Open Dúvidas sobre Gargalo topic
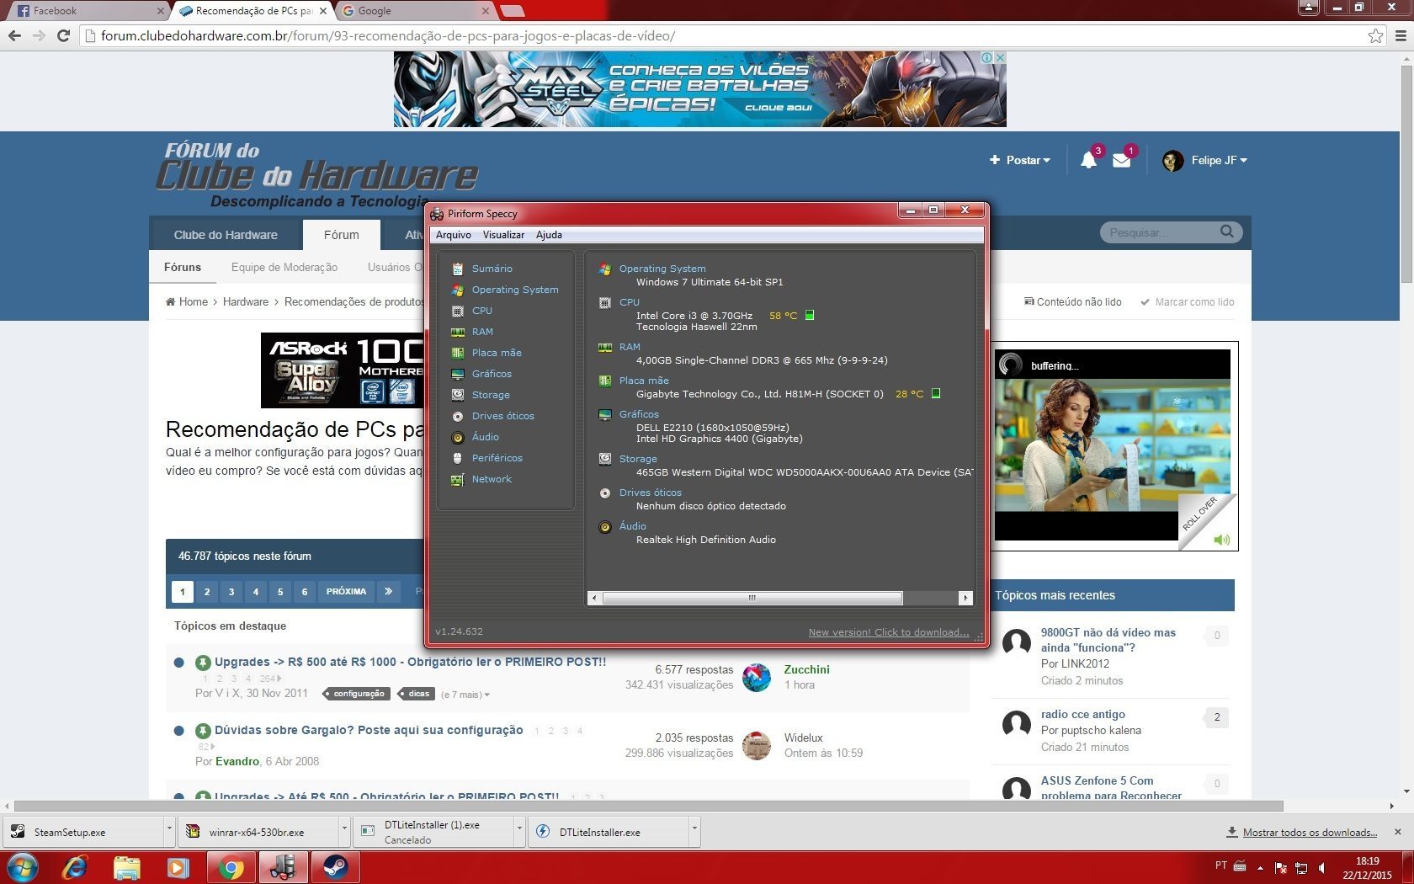The width and height of the screenshot is (1414, 884). pyautogui.click(x=369, y=730)
